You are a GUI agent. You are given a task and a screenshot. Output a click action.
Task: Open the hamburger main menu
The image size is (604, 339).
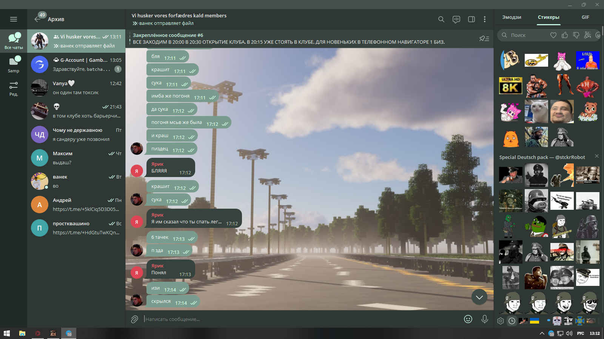coord(14,19)
